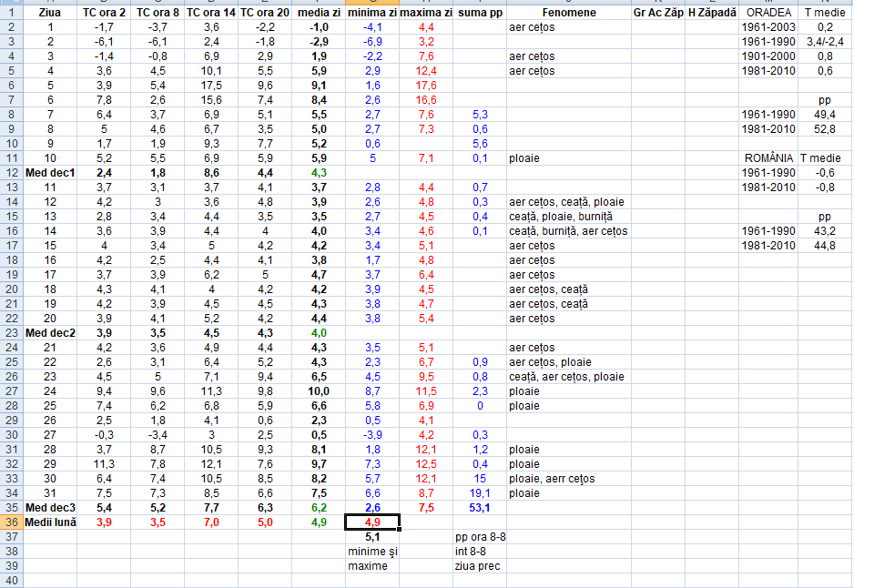This screenshot has height=588, width=874.
Task: Click the 44,8 precipitation value
Action: [825, 245]
